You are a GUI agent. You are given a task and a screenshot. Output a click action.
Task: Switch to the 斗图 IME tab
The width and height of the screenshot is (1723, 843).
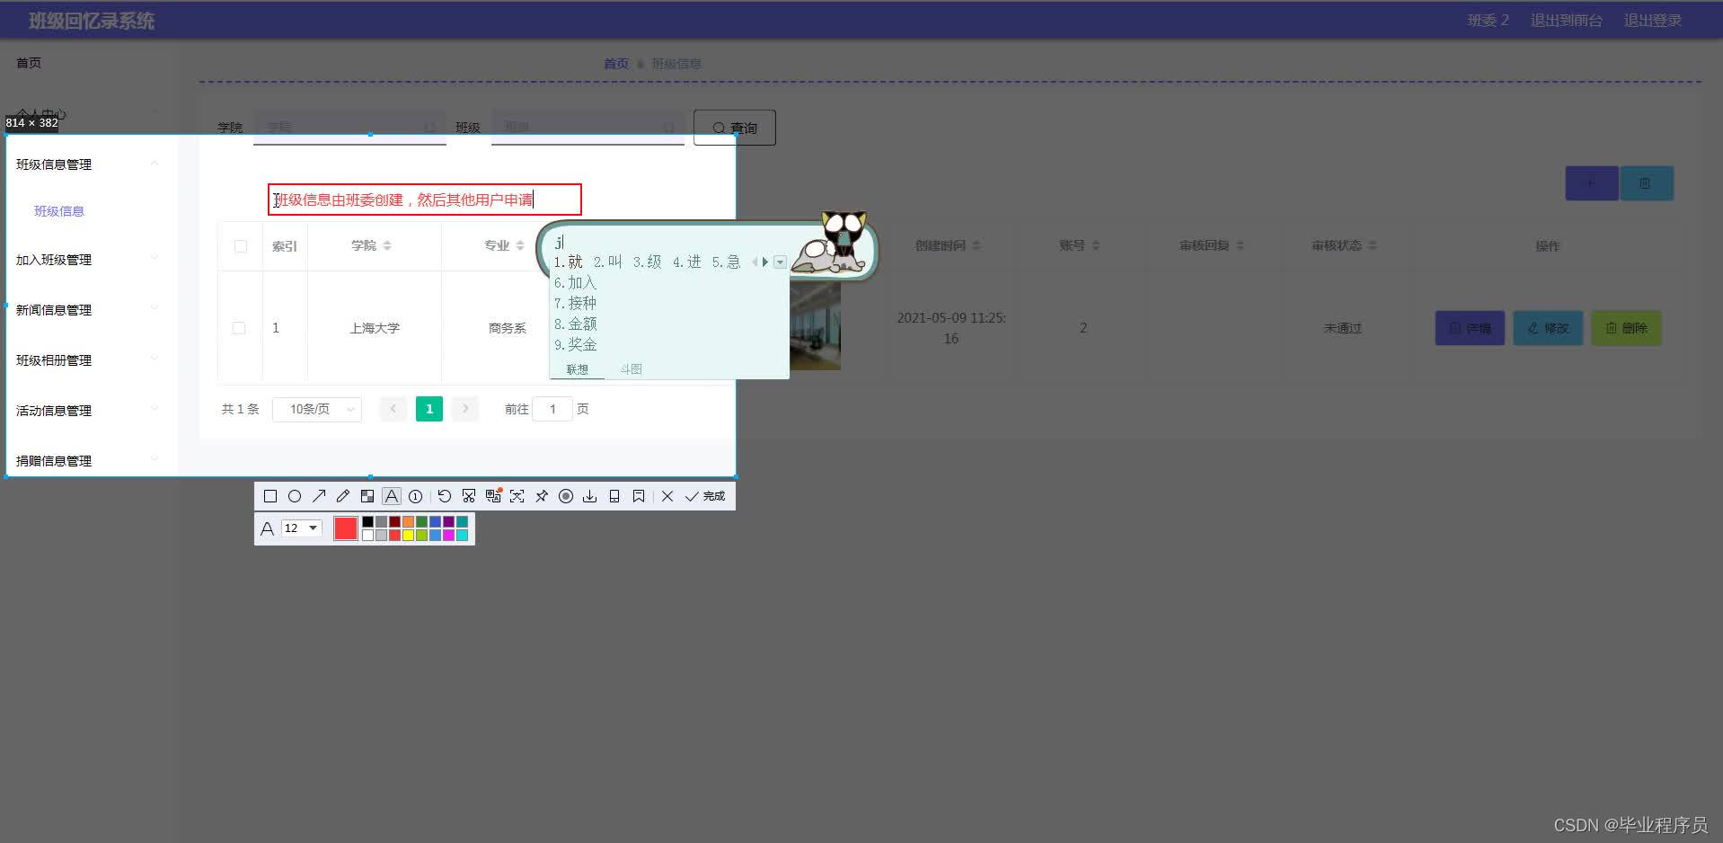[632, 369]
